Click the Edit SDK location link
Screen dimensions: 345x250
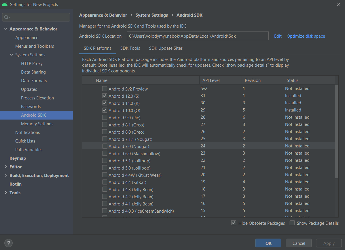278,36
